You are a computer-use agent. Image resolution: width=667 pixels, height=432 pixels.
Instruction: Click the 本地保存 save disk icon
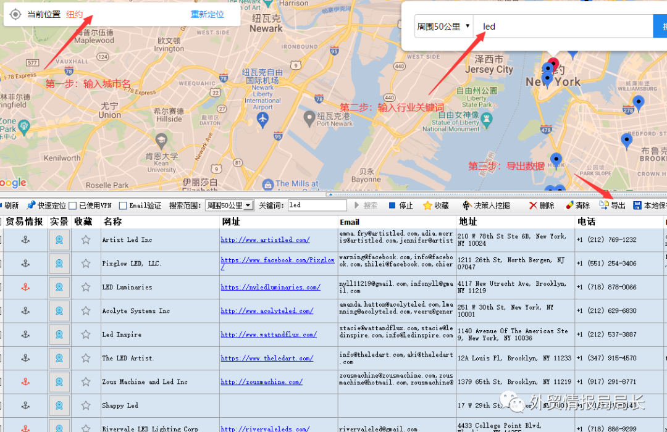637,206
